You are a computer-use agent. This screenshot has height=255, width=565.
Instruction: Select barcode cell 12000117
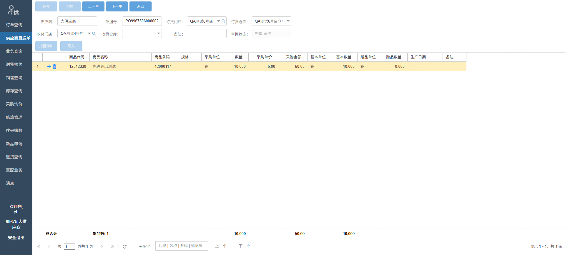coord(164,67)
